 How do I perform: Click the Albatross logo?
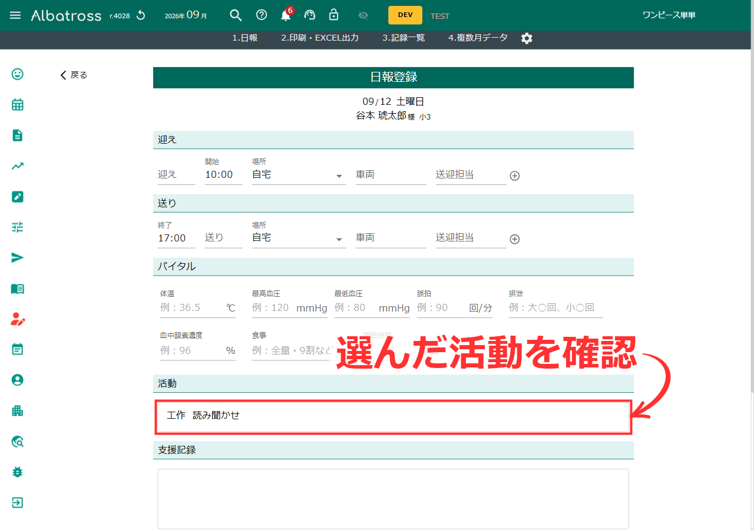[x=66, y=15]
